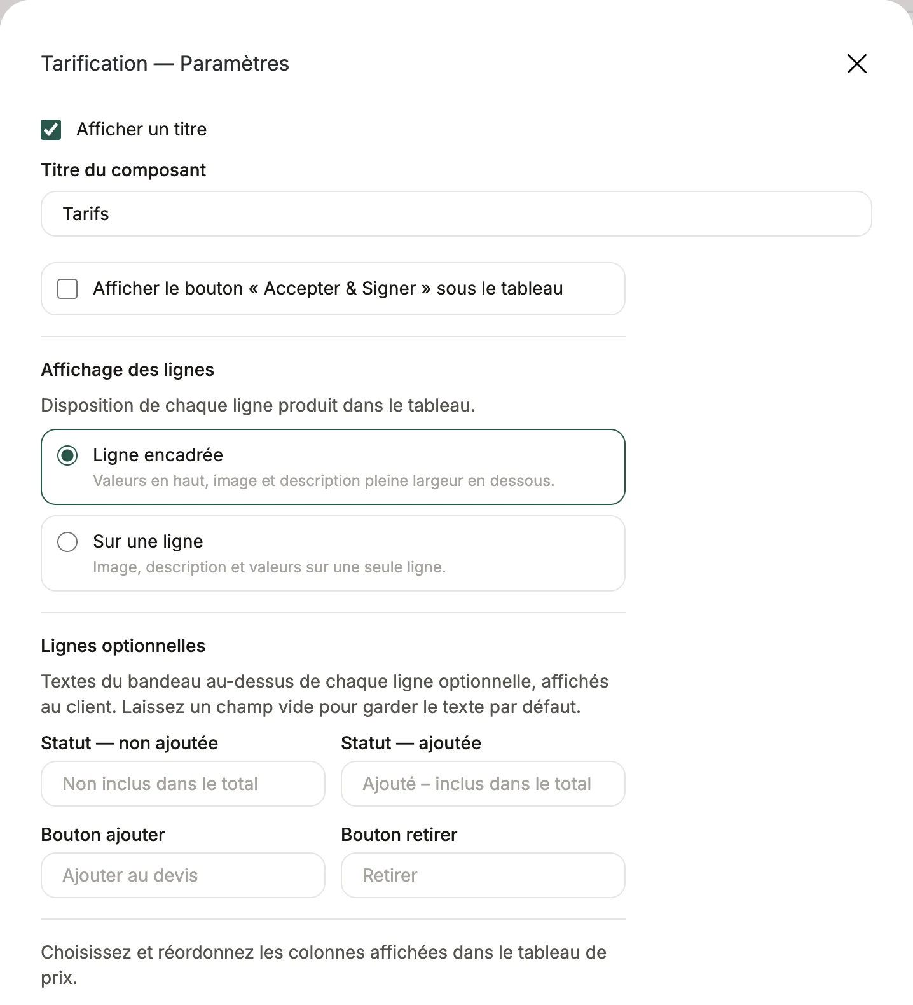Screen dimensions: 913x1005
Task: Click the Bouton ajouter text field
Action: [183, 875]
